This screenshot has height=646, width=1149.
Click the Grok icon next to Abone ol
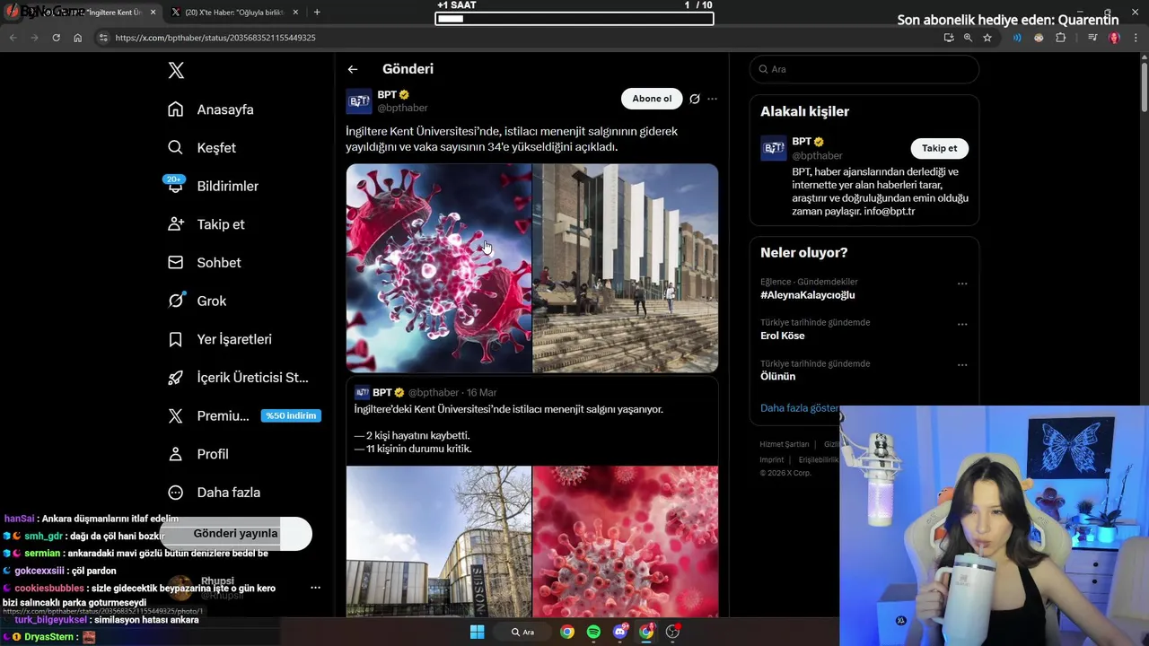pyautogui.click(x=694, y=99)
